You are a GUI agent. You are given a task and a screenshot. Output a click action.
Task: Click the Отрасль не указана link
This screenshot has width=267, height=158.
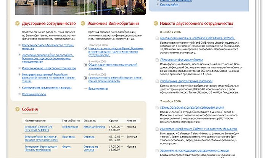[x=91, y=148]
